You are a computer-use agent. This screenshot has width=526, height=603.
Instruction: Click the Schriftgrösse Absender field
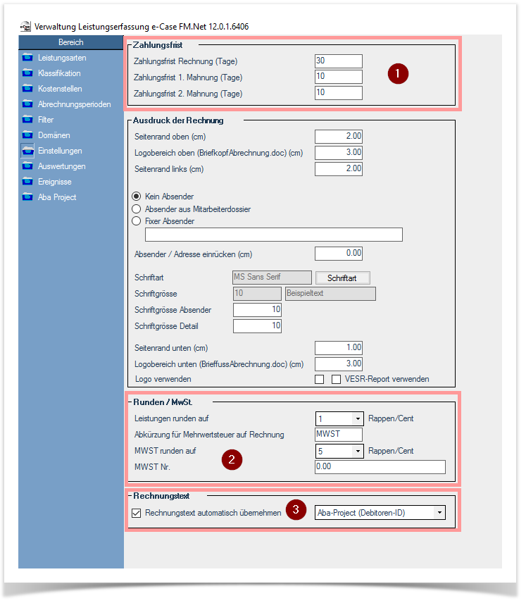(257, 309)
